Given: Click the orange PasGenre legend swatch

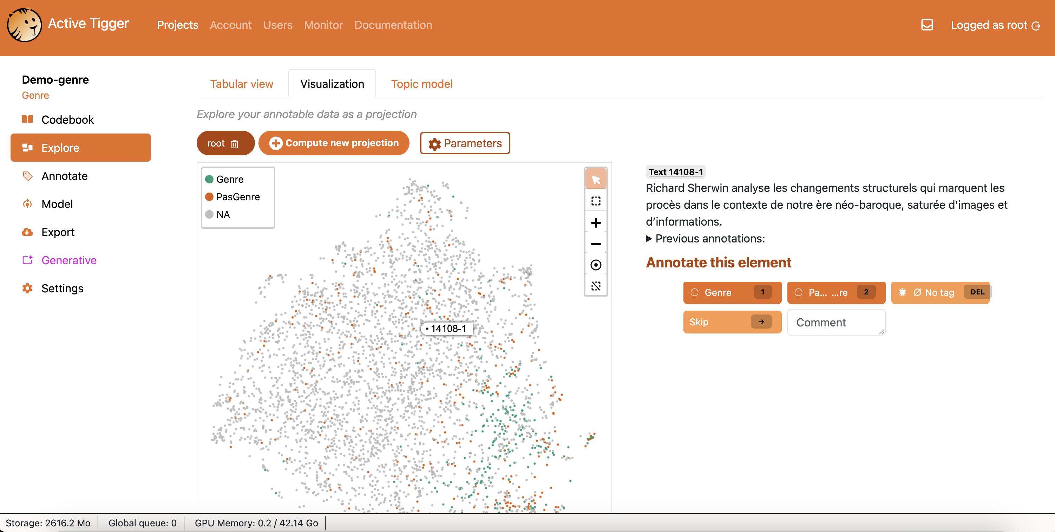Looking at the screenshot, I should click(209, 197).
